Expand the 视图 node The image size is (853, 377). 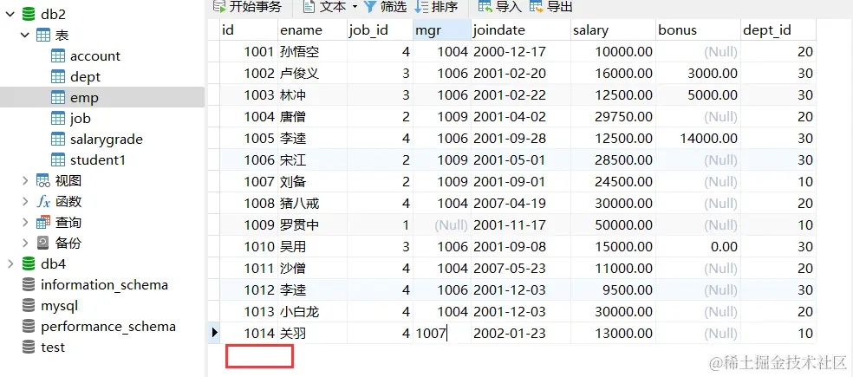click(x=25, y=180)
